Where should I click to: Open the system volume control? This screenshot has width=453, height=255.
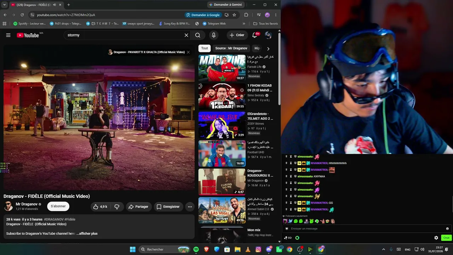[x=422, y=249]
